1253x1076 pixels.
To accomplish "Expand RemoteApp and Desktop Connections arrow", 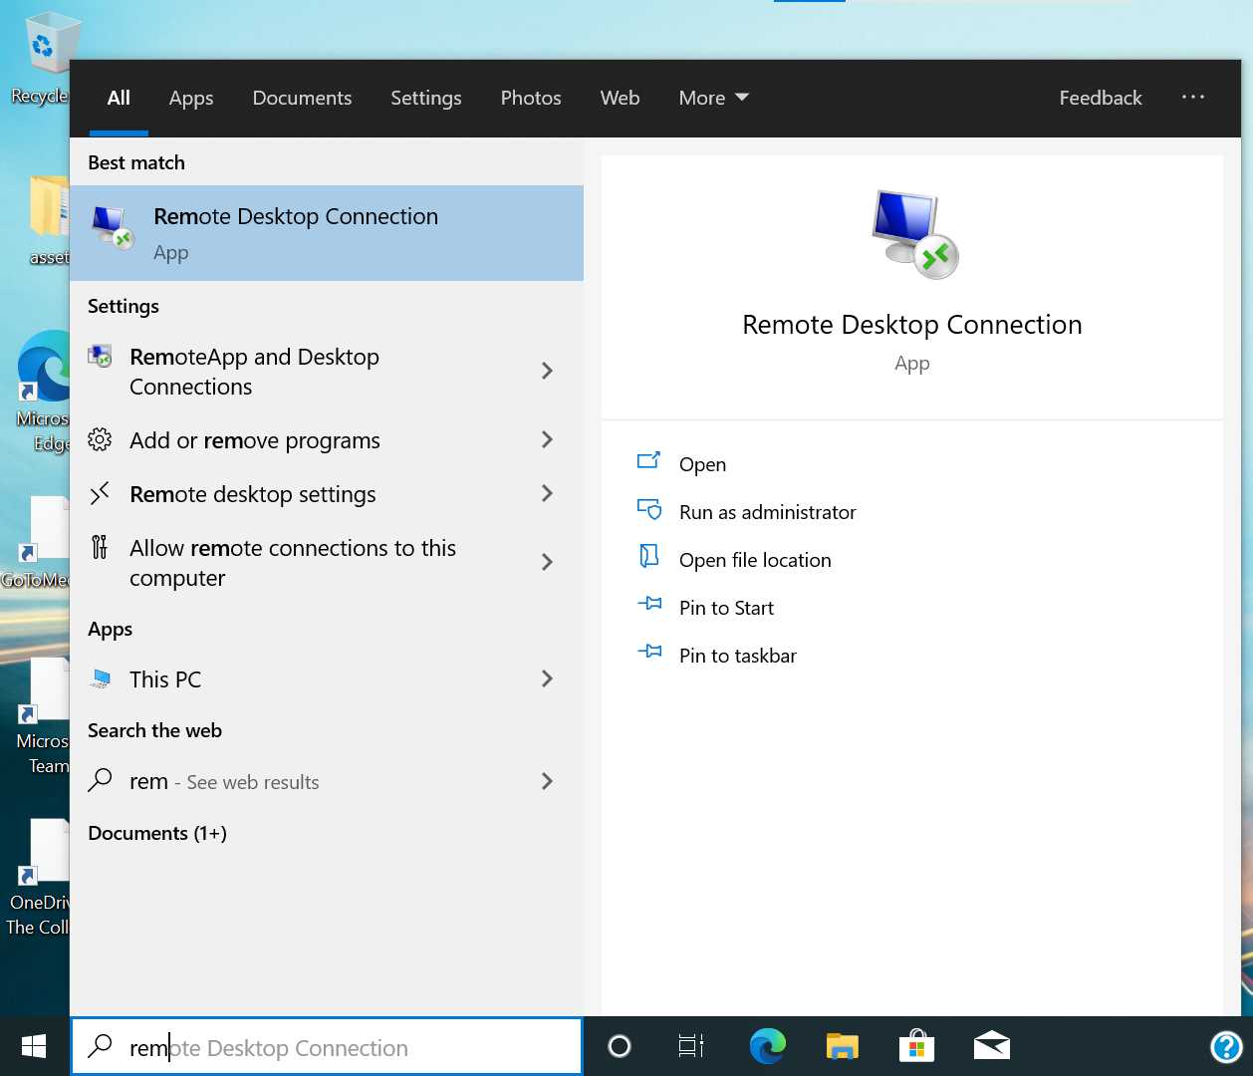I will pos(547,371).
